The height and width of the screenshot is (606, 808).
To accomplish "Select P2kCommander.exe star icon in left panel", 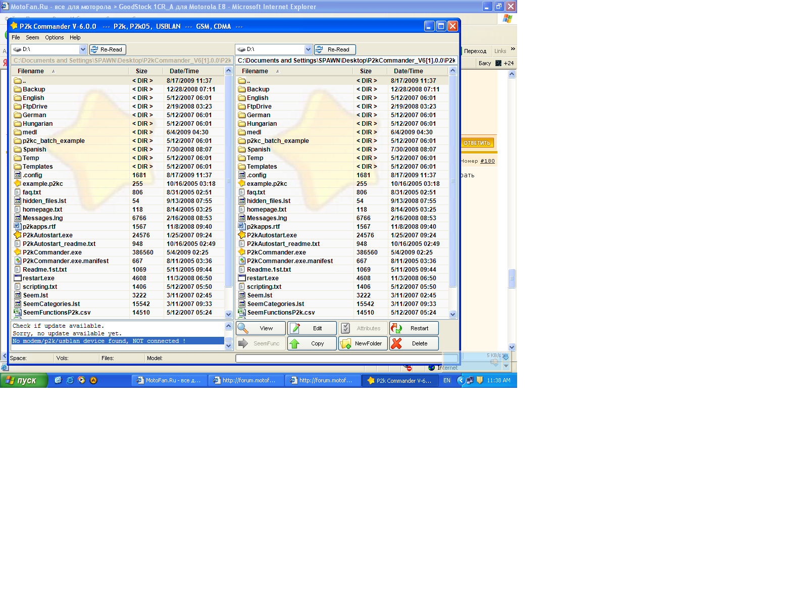I will point(18,252).
